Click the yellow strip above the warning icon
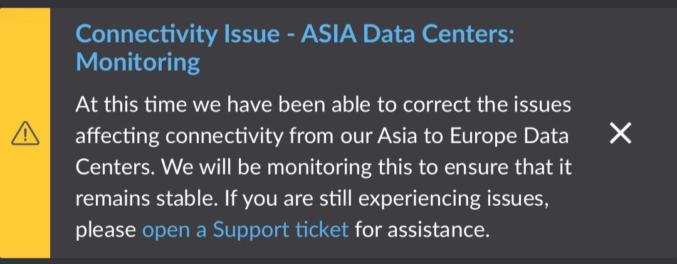677x264 pixels. pos(25,64)
